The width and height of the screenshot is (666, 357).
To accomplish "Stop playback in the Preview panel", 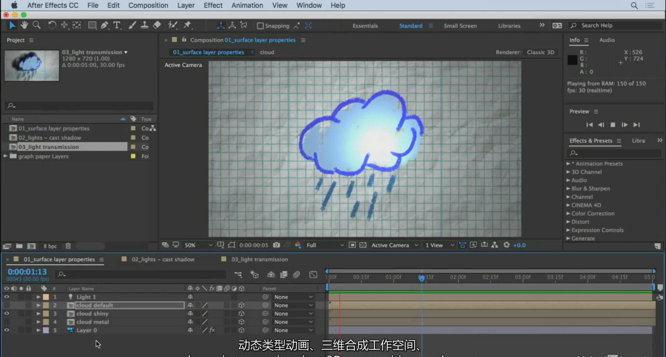I will (x=613, y=125).
